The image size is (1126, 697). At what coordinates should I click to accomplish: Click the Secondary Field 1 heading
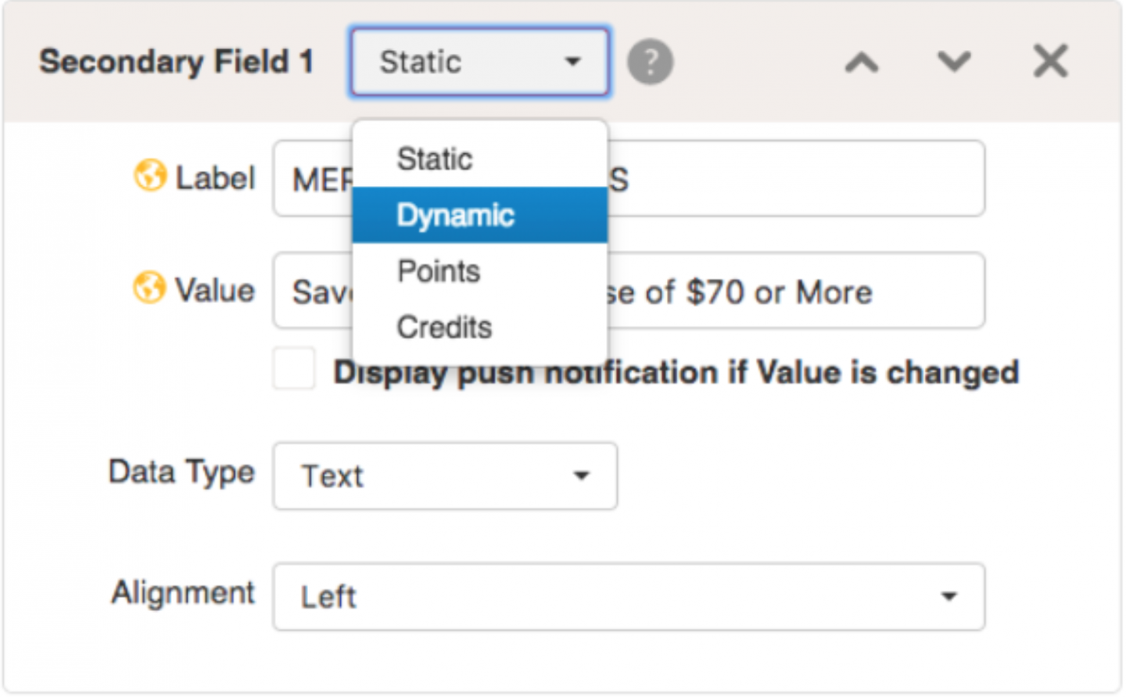click(177, 61)
